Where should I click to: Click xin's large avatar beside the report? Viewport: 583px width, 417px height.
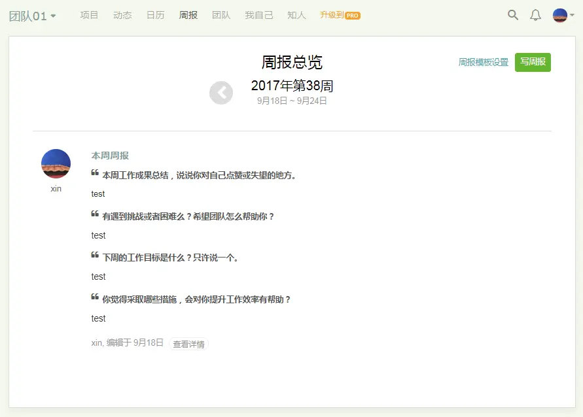[x=56, y=164]
